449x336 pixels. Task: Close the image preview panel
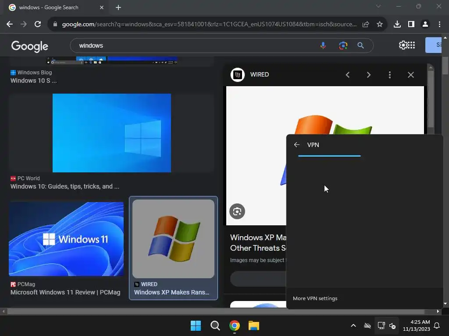coord(410,75)
